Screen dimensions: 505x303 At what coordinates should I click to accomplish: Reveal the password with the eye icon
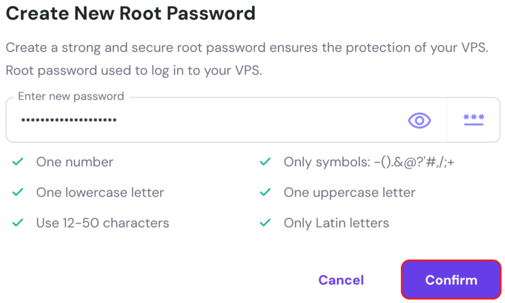[419, 120]
